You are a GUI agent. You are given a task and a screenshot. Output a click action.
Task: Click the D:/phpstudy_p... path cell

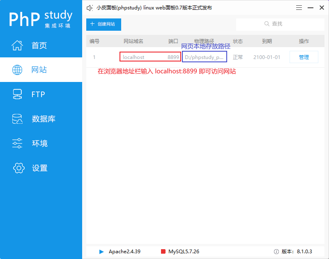[204, 57]
